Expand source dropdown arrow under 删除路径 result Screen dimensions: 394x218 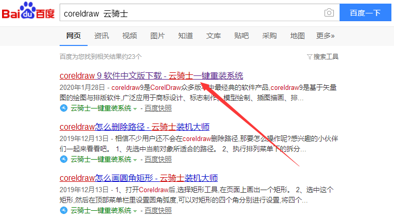coord(135,160)
